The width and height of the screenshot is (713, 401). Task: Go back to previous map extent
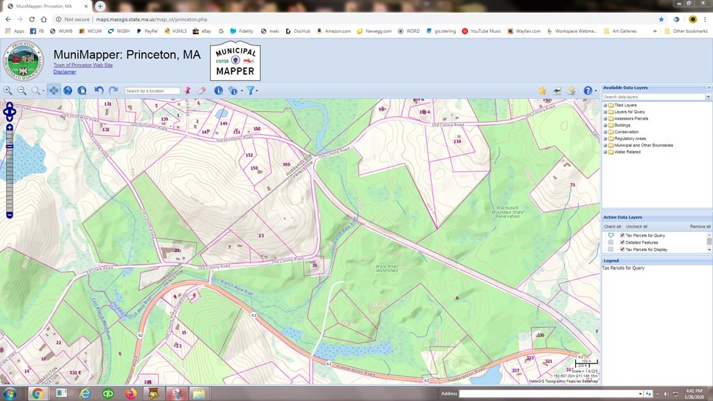click(x=99, y=91)
